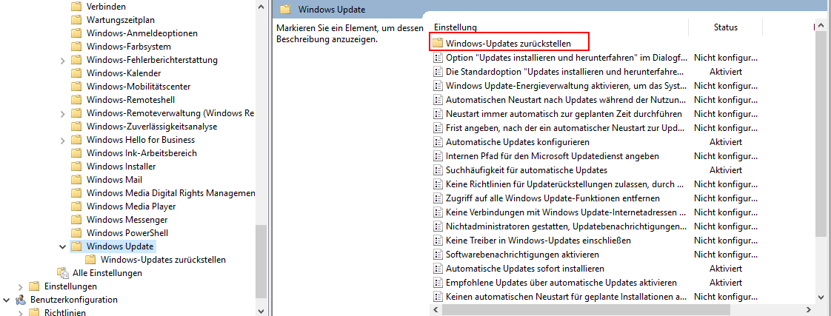The height and width of the screenshot is (316, 831).
Task: Click the policy icon for Suchhäufigkeit für automatische Updates
Action: [x=438, y=170]
